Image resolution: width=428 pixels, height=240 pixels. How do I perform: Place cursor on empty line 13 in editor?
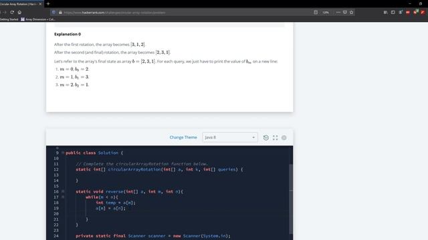(x=177, y=175)
